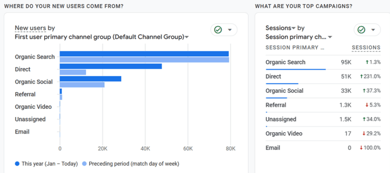The image size is (390, 173).
Task: Open the dropdown arrow beside Sessions checkmark
Action: (373, 30)
